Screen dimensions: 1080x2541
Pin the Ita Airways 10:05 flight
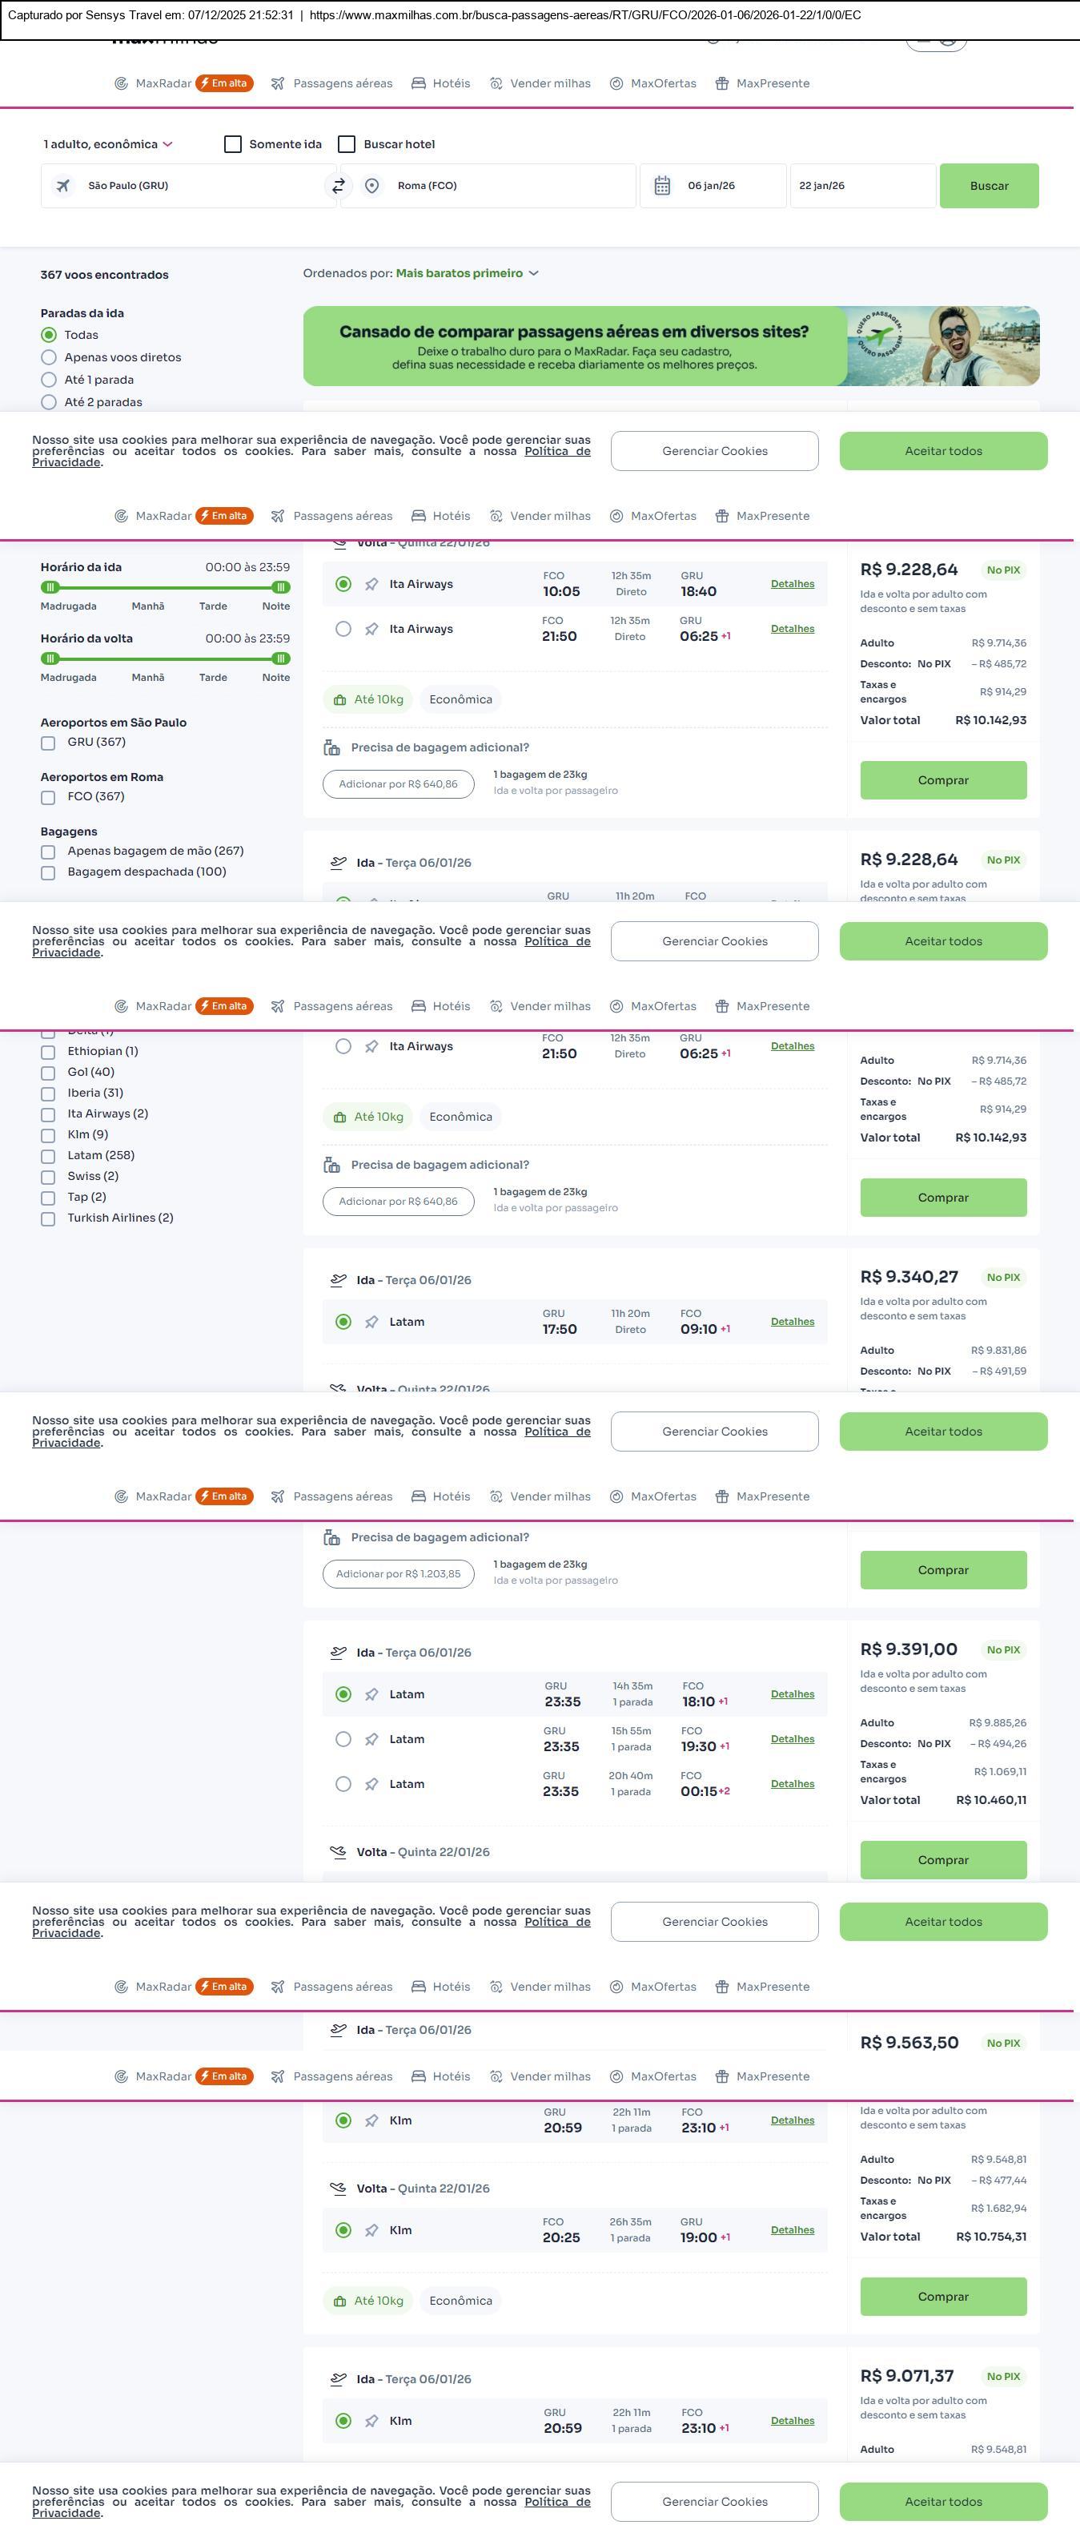click(x=371, y=585)
